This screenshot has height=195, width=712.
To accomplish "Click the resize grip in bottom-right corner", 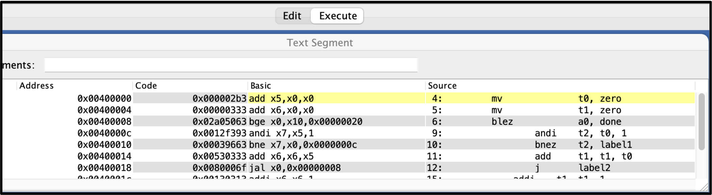I will point(705,187).
